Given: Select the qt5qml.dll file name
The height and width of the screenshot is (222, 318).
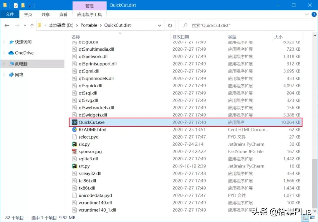Looking at the screenshot, I should [x=89, y=71].
